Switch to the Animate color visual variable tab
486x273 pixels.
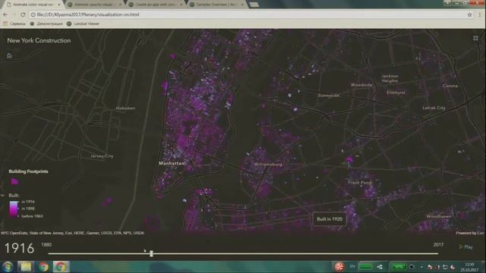[x=33, y=5]
